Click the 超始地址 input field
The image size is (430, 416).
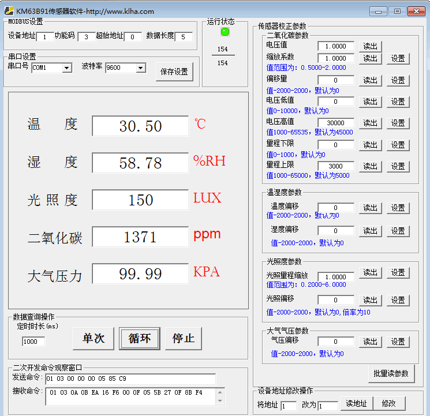coord(133,37)
